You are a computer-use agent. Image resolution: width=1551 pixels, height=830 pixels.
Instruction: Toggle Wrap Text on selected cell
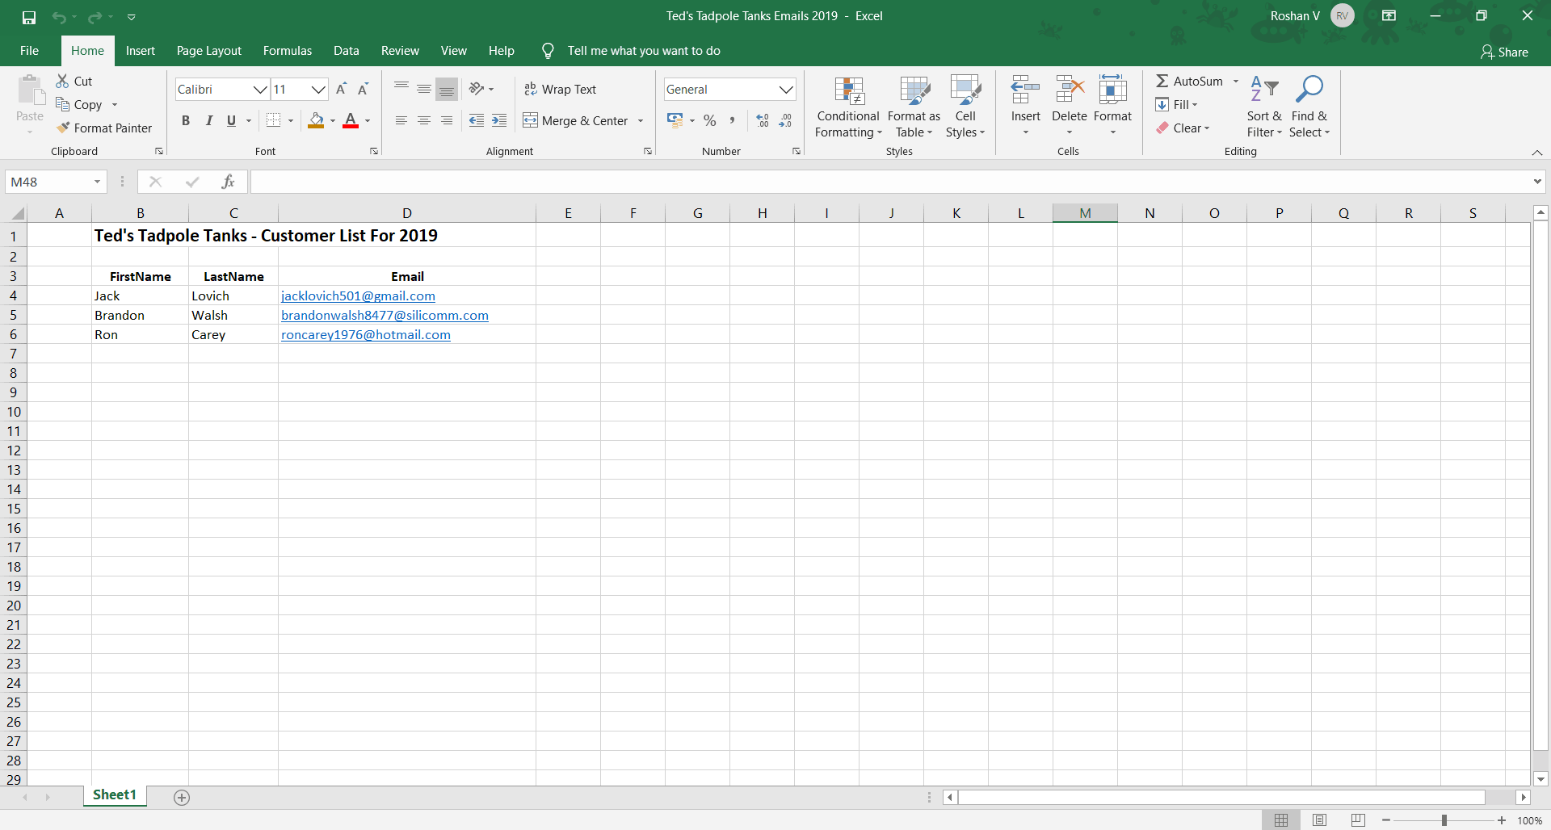click(560, 89)
